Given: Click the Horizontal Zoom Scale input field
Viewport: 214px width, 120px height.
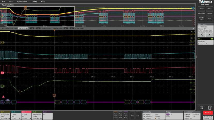Looking at the screenshot, I should 23,28.
